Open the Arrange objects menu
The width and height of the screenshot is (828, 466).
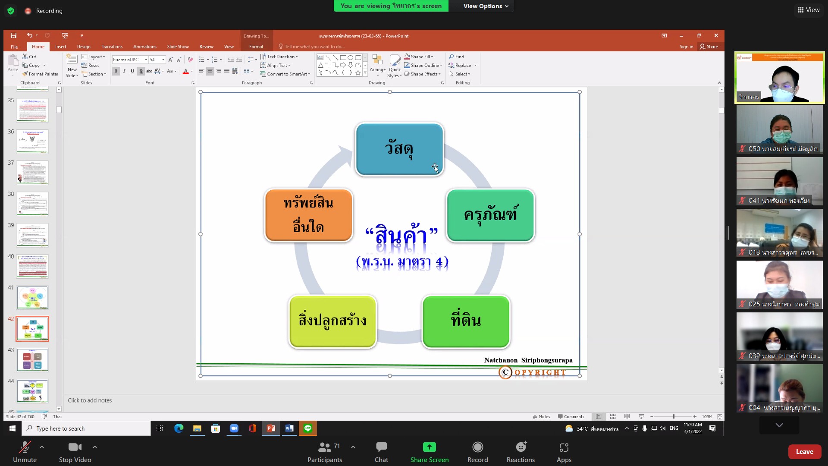377,66
